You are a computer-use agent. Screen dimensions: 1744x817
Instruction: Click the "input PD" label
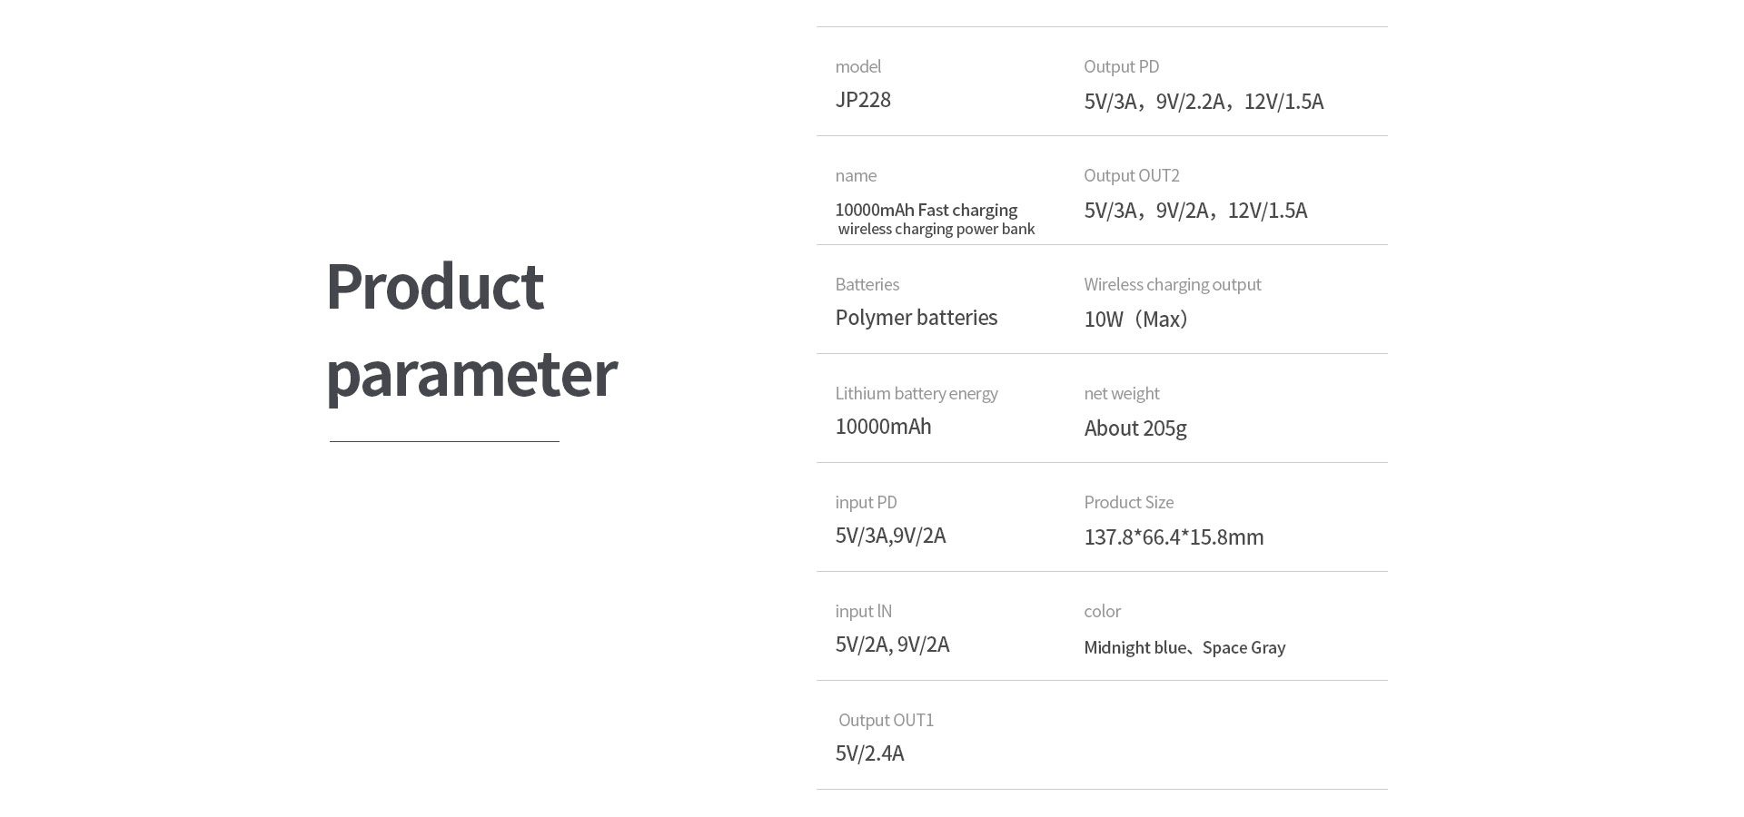(x=866, y=502)
